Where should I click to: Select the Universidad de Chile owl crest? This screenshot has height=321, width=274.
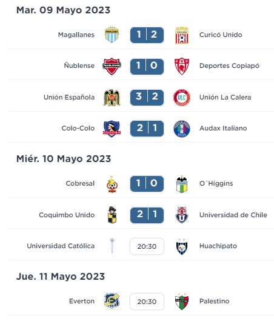coord(182,215)
